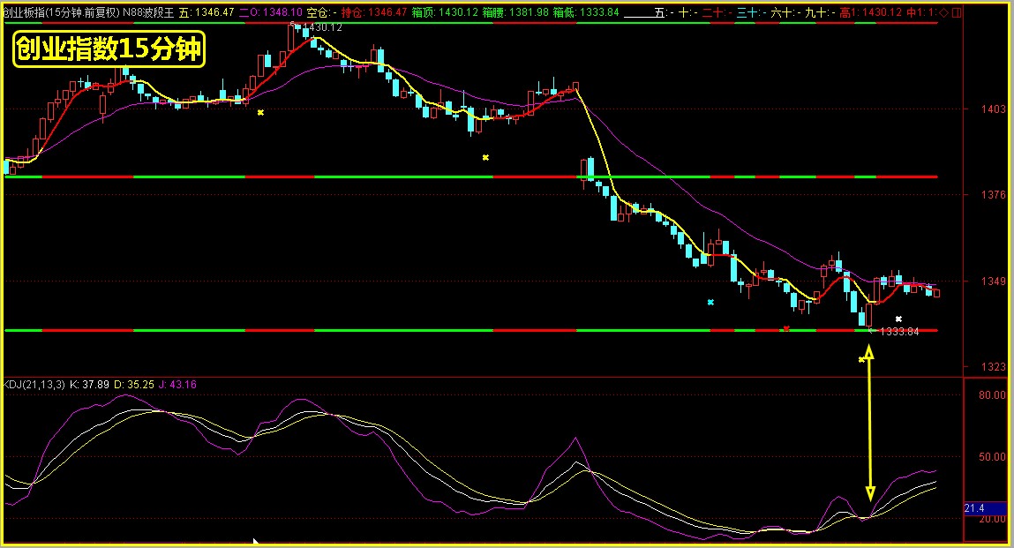
Task: Click the 1333.84 low price marker on chart
Action: tap(898, 331)
